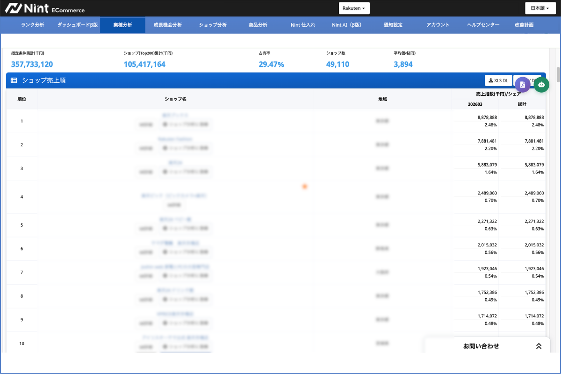The image size is (561, 374).
Task: Click the page vertical scrollbar thumb
Action: (x=558, y=75)
